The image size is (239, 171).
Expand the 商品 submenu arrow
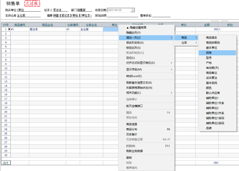(196, 38)
